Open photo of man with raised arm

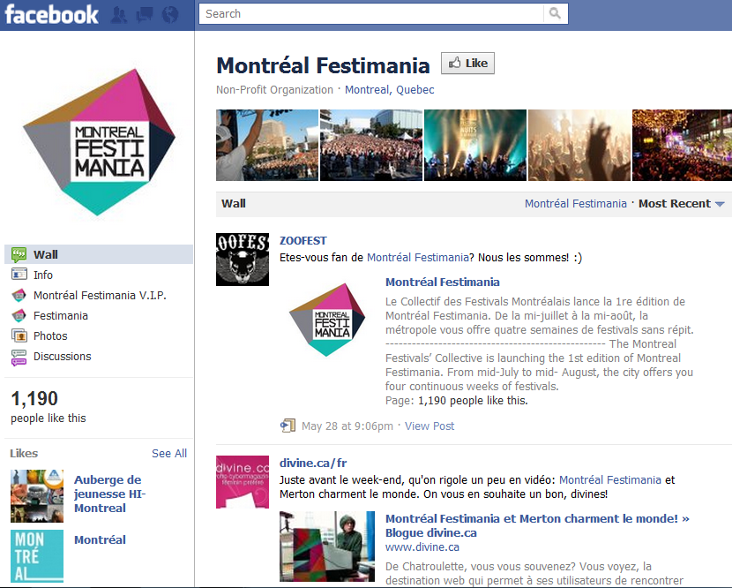pyautogui.click(x=267, y=145)
